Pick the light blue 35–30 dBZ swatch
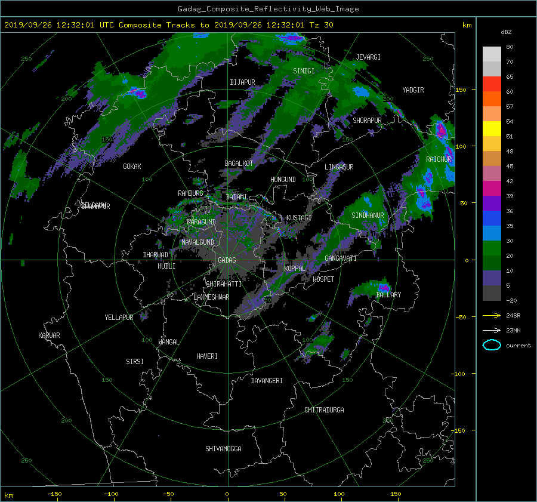This screenshot has height=502, width=537. pyautogui.click(x=492, y=233)
